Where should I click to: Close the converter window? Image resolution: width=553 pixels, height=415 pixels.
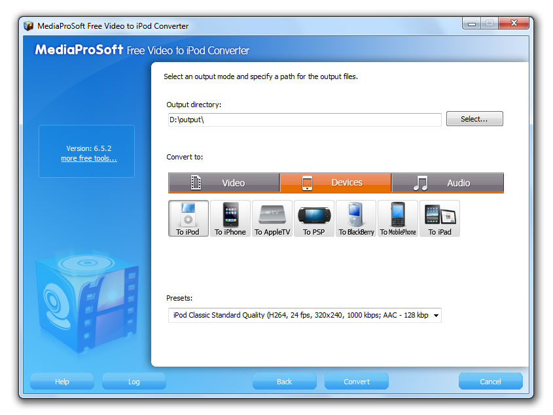click(x=514, y=24)
